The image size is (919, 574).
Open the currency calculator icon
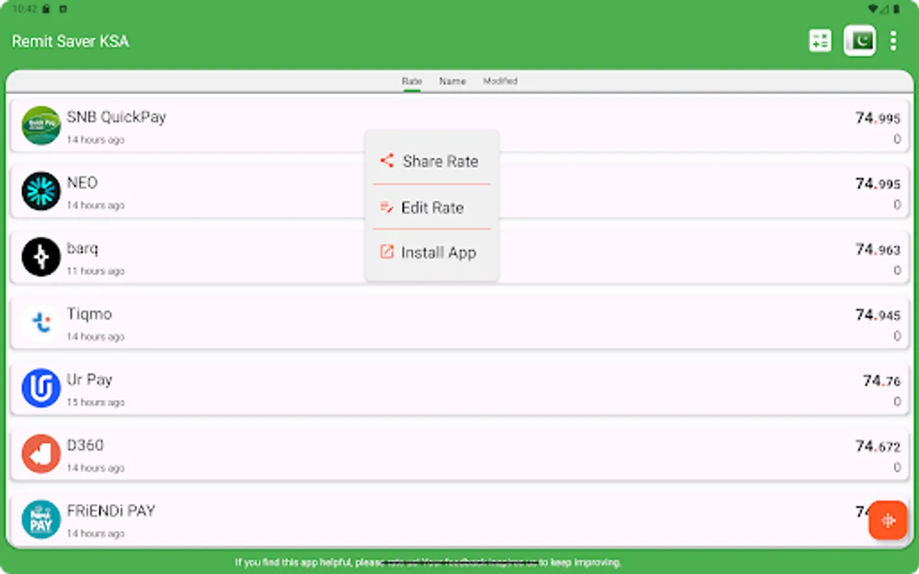[x=820, y=40]
